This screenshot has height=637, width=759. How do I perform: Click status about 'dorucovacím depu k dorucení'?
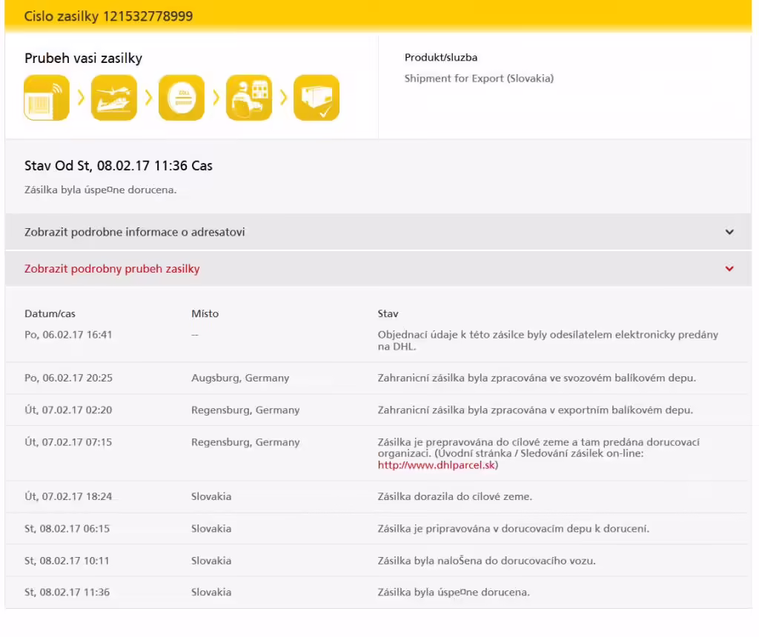(x=514, y=529)
